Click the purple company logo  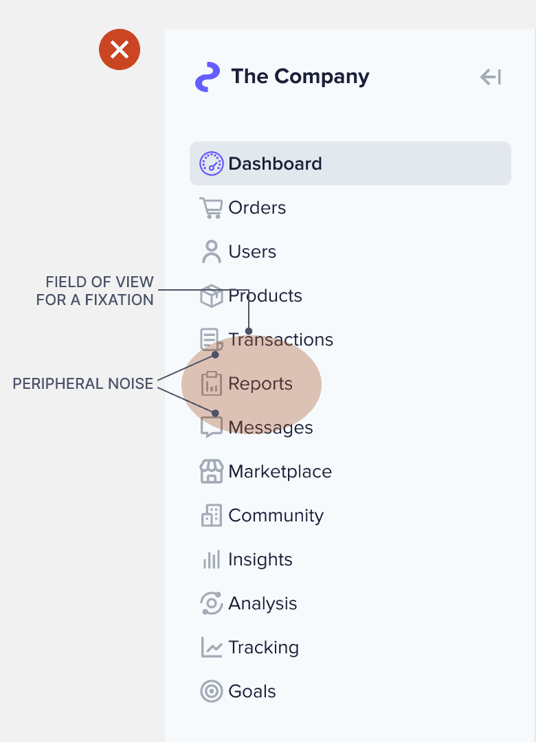click(208, 77)
